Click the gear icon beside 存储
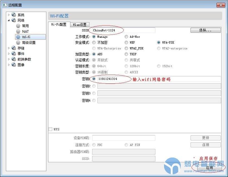228x177 pixels. pos(14,48)
